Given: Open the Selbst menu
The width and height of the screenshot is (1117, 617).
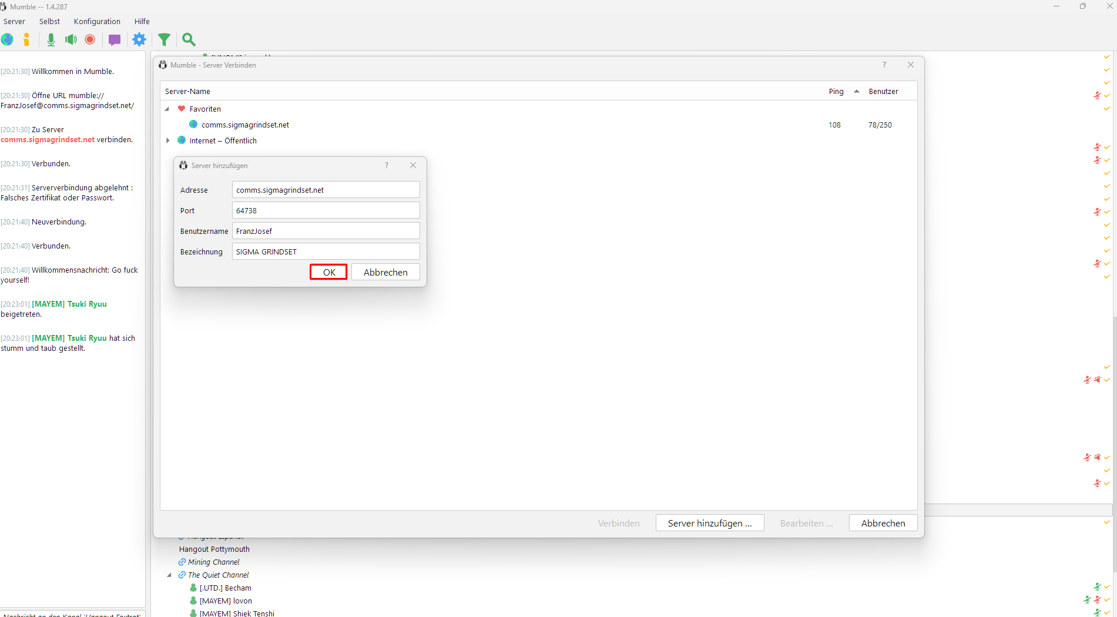Looking at the screenshot, I should (49, 21).
